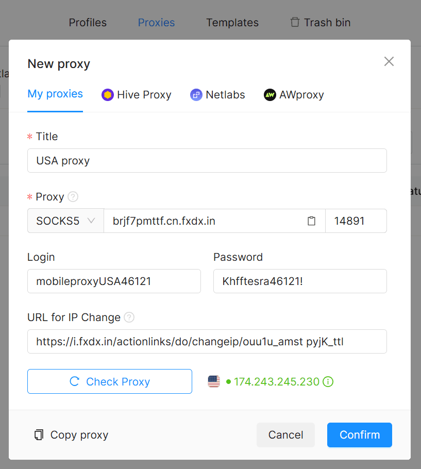The width and height of the screenshot is (421, 469).
Task: Click the Trash bin icon
Action: click(x=295, y=22)
